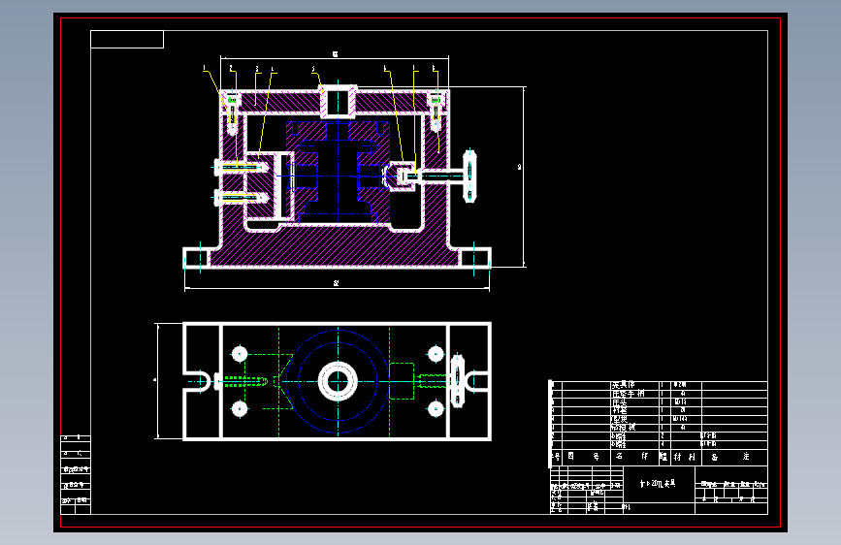Image resolution: width=841 pixels, height=545 pixels.
Task: Click the '压头' row in parts list
Action: [660, 401]
